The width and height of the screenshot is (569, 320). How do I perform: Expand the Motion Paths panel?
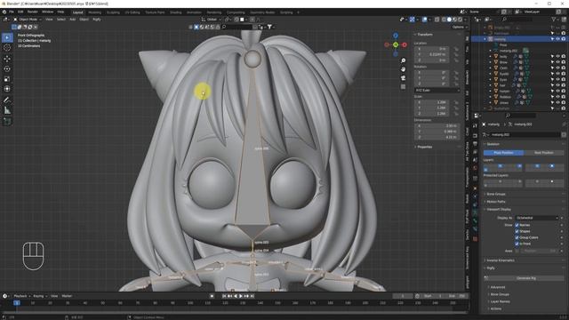tap(496, 202)
